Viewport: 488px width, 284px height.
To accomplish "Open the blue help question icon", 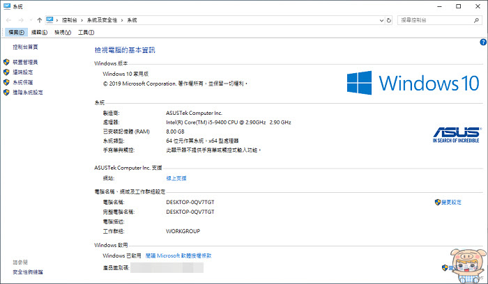I will click(483, 42).
